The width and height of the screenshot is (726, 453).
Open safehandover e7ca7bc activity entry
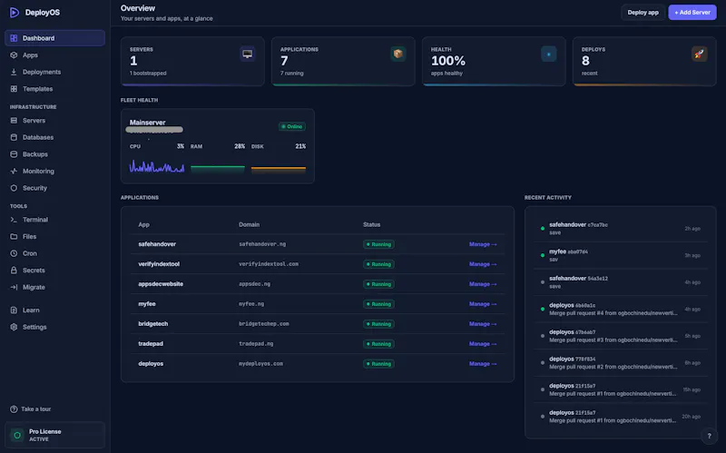coord(621,229)
